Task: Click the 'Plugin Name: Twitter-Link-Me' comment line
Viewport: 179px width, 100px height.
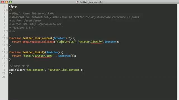Action: coord(32,14)
